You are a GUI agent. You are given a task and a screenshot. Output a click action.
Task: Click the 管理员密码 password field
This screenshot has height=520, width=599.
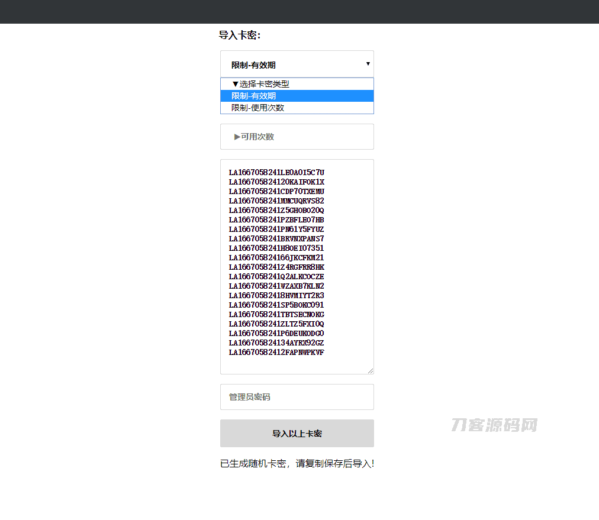point(297,396)
